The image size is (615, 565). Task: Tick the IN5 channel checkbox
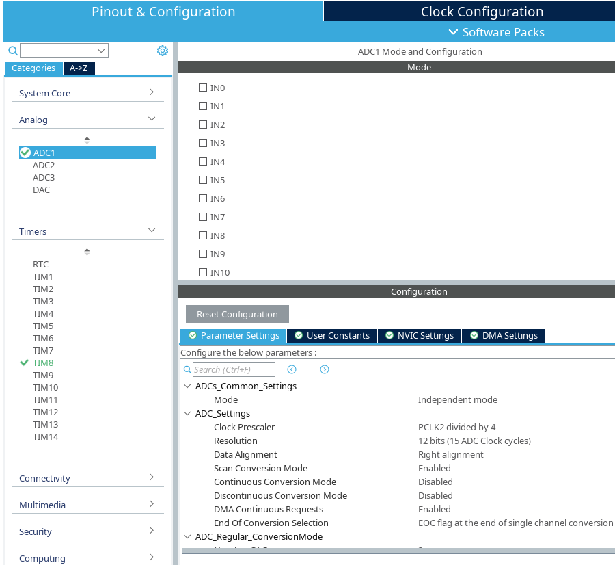pyautogui.click(x=203, y=180)
